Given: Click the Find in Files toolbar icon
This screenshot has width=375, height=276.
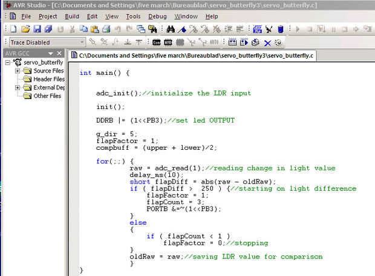Looking at the screenshot, I should pos(152,30).
